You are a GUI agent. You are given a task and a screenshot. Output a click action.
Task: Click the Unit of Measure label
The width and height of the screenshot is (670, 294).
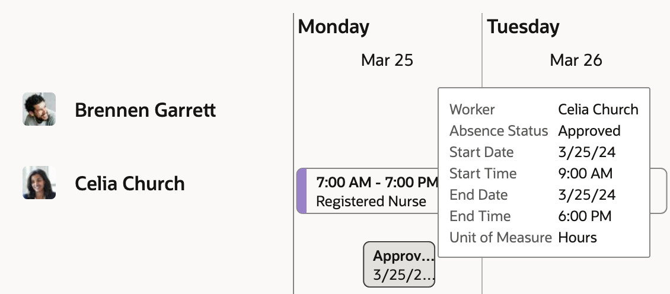tap(500, 238)
